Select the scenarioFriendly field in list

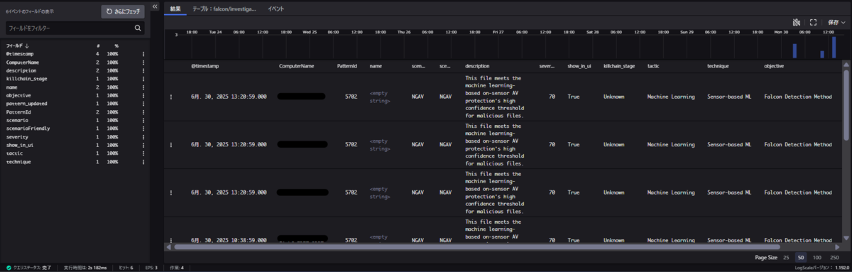click(x=28, y=129)
